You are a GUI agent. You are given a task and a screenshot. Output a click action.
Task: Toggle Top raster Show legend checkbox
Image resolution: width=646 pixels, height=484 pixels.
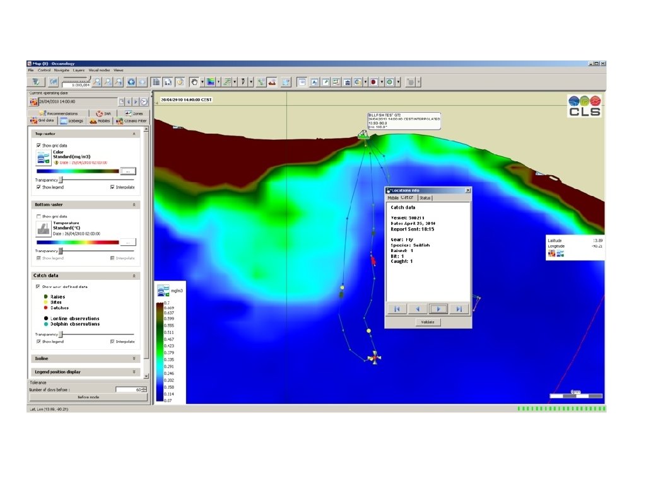tap(38, 187)
